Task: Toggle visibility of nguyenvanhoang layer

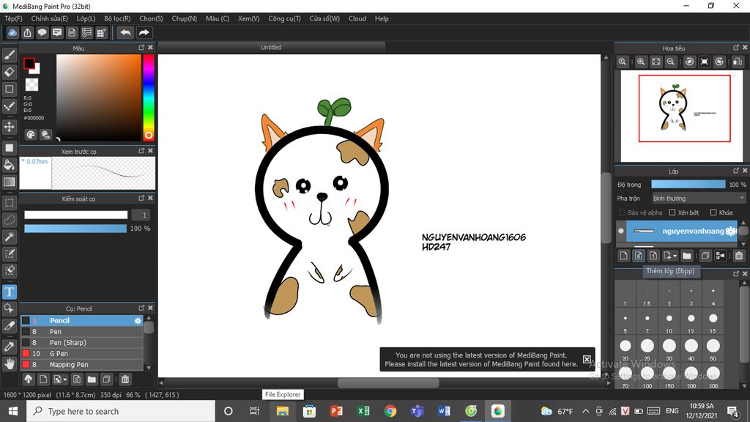Action: tap(621, 231)
